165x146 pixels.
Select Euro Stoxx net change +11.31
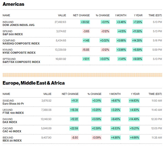pos(75,100)
